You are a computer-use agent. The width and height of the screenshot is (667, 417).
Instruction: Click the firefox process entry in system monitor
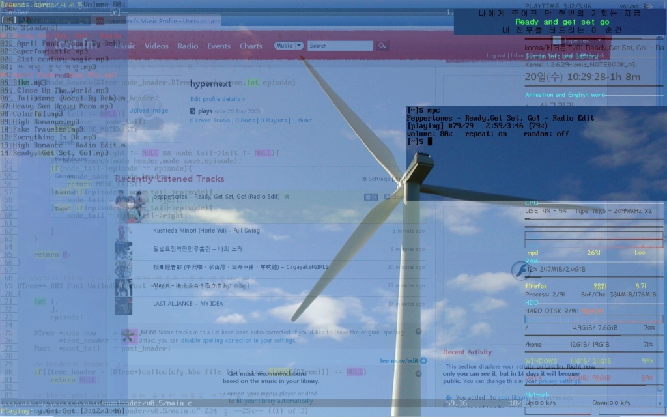pos(586,287)
